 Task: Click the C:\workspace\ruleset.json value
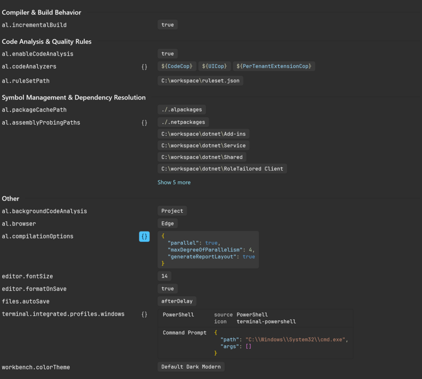[200, 81]
